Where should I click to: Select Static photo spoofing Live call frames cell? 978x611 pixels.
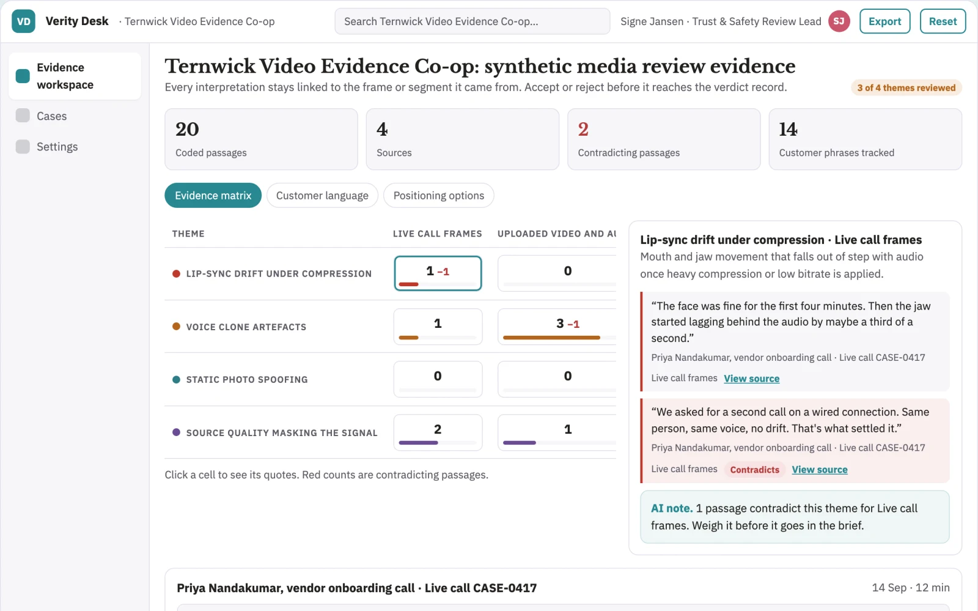tap(438, 379)
